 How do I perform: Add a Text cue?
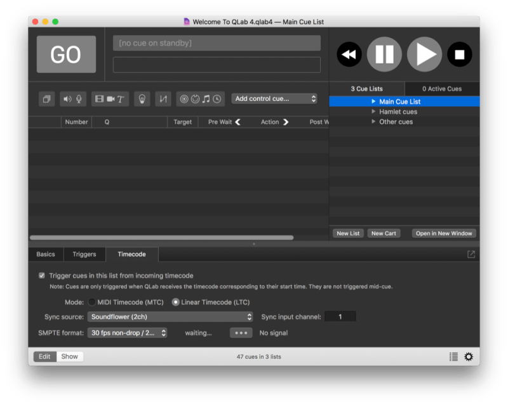pyautogui.click(x=120, y=99)
